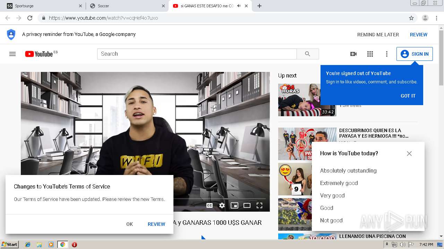Image resolution: width=444 pixels, height=249 pixels.
Task: Switch to theater mode
Action: [247, 205]
